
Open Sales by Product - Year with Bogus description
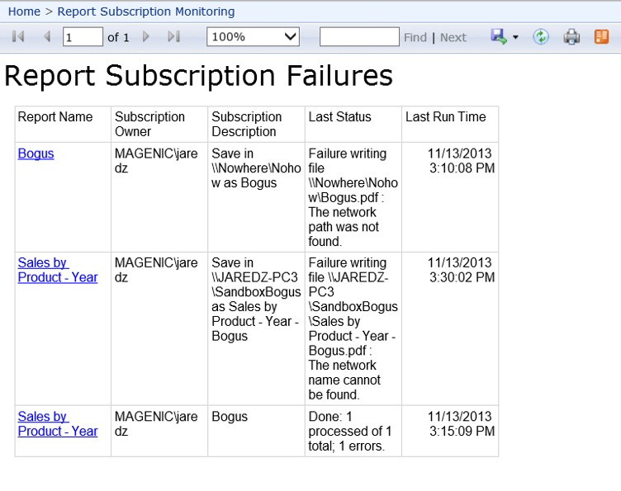click(x=58, y=423)
